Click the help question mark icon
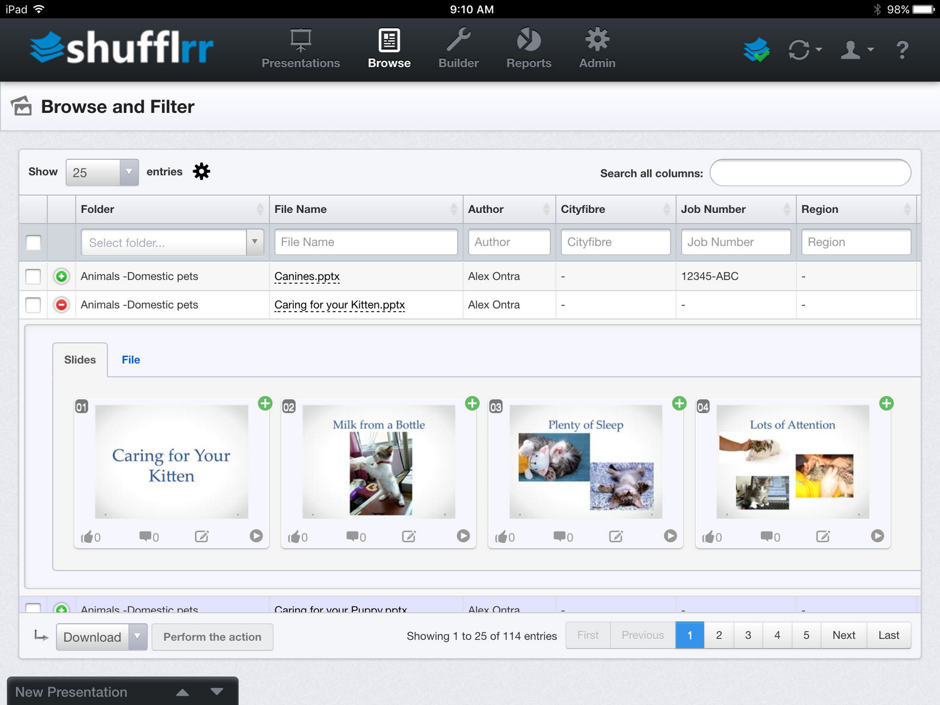 pos(902,49)
